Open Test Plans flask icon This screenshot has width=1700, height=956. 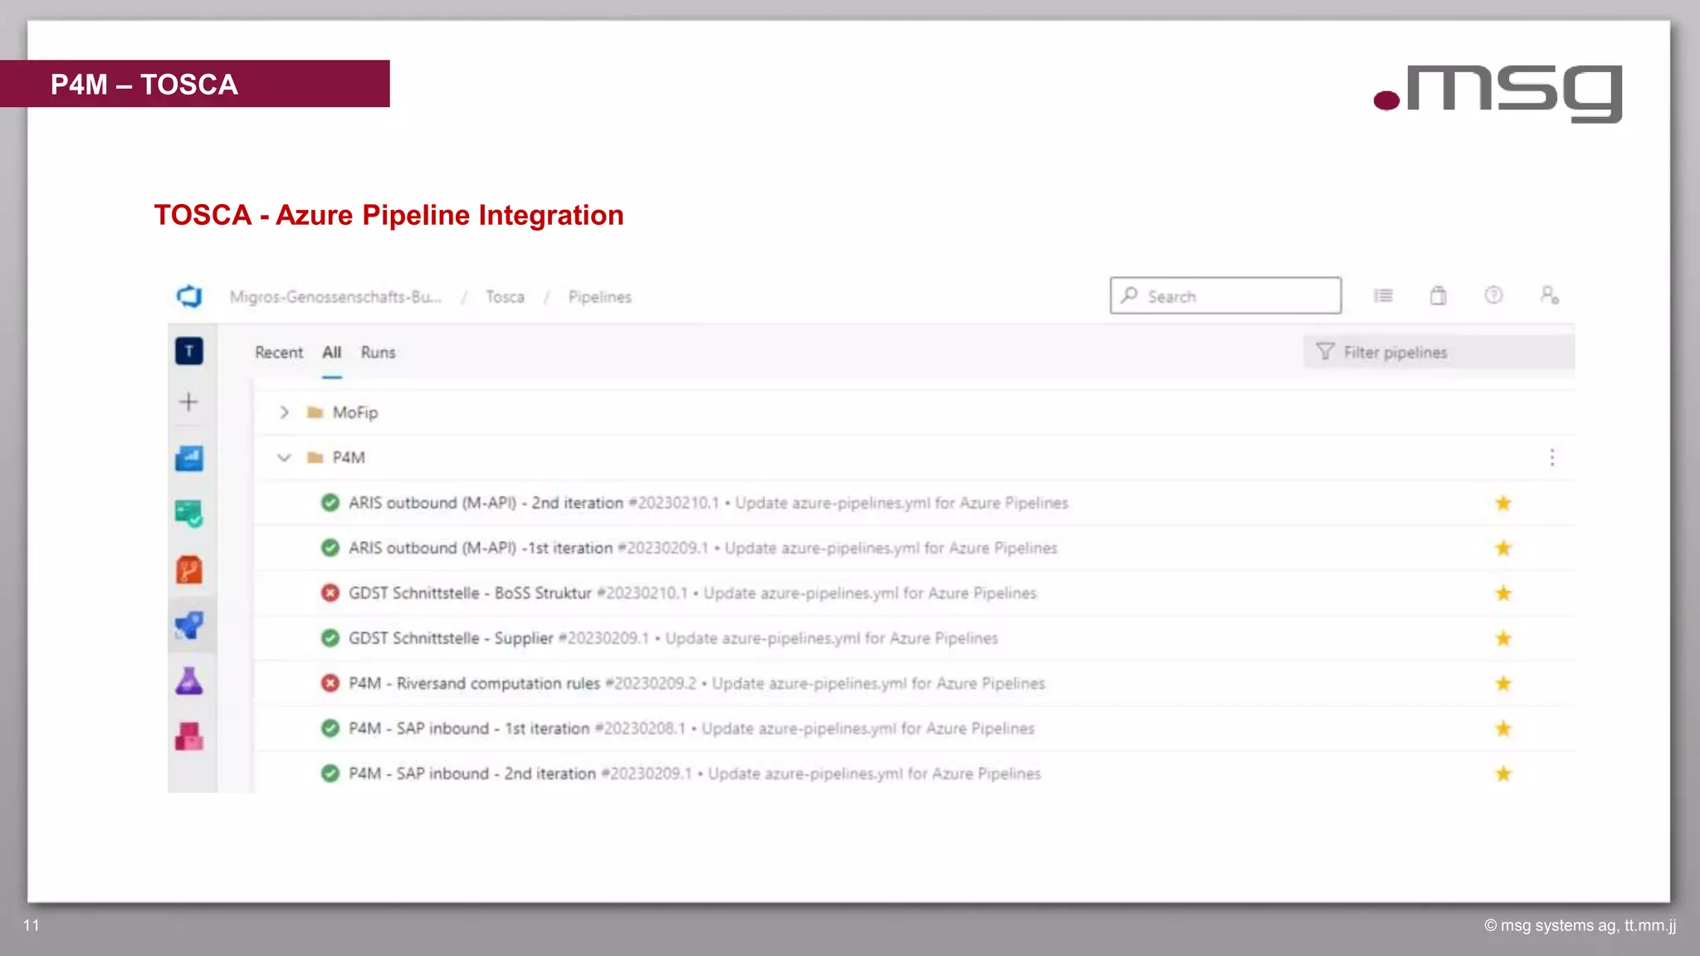(189, 681)
